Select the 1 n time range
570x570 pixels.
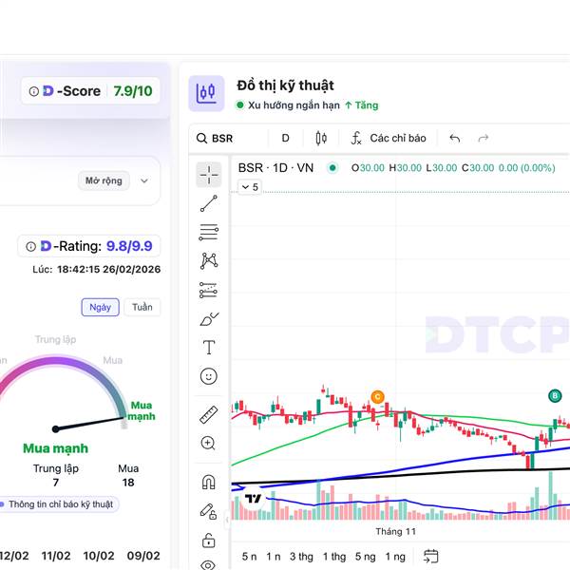click(x=274, y=557)
